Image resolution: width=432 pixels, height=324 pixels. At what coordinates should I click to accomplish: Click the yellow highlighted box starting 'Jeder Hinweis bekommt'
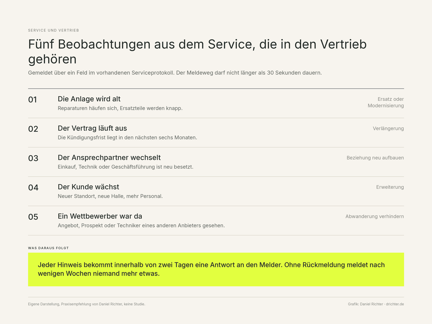click(x=216, y=269)
